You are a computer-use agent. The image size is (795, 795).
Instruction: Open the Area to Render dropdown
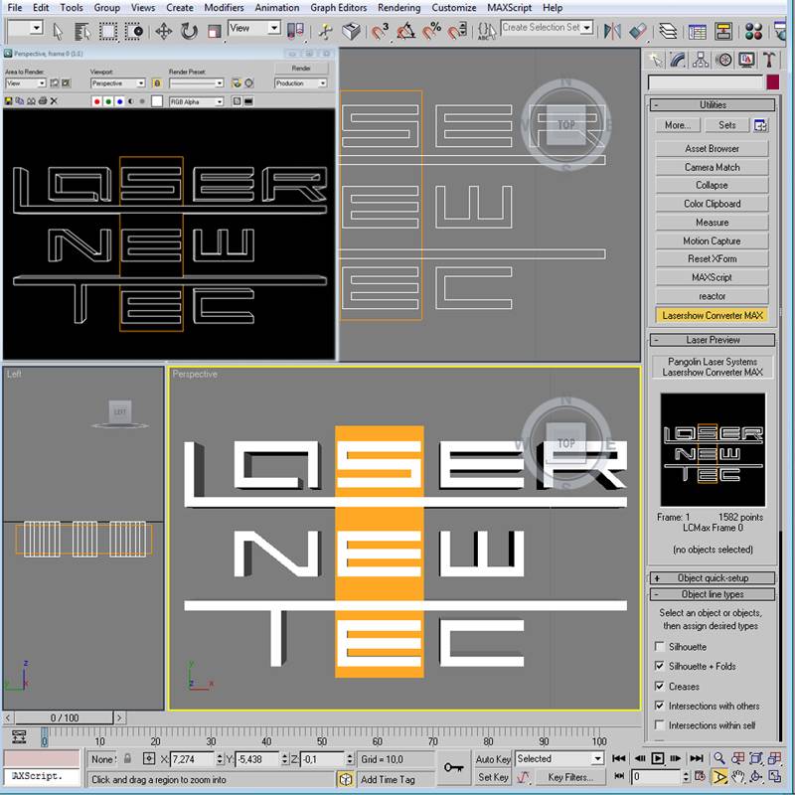click(x=26, y=83)
